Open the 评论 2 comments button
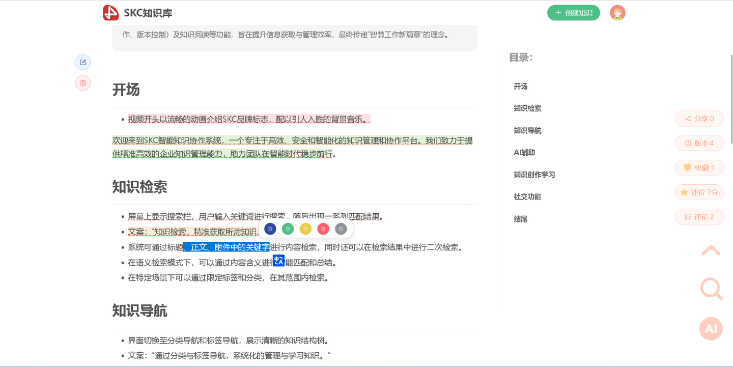This screenshot has height=367, width=733. pos(699,217)
